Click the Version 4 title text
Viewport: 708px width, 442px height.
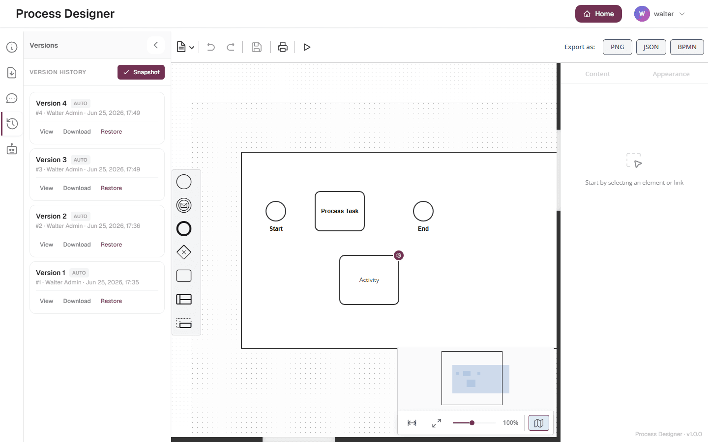[x=51, y=103]
